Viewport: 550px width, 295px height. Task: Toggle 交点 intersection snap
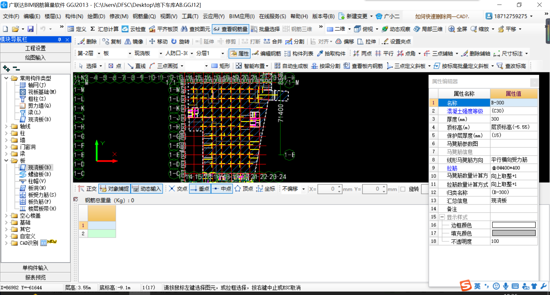click(x=178, y=189)
